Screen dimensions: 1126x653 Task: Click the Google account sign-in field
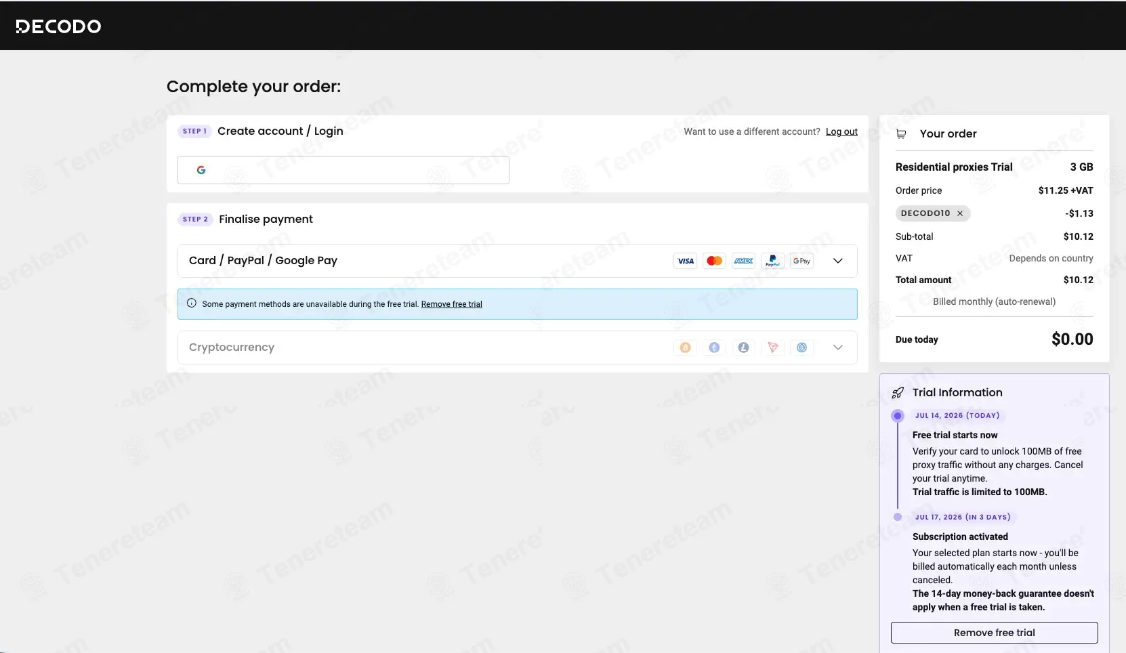click(x=343, y=170)
